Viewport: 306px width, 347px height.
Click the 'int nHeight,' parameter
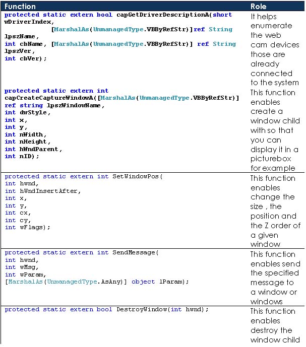tap(28, 142)
